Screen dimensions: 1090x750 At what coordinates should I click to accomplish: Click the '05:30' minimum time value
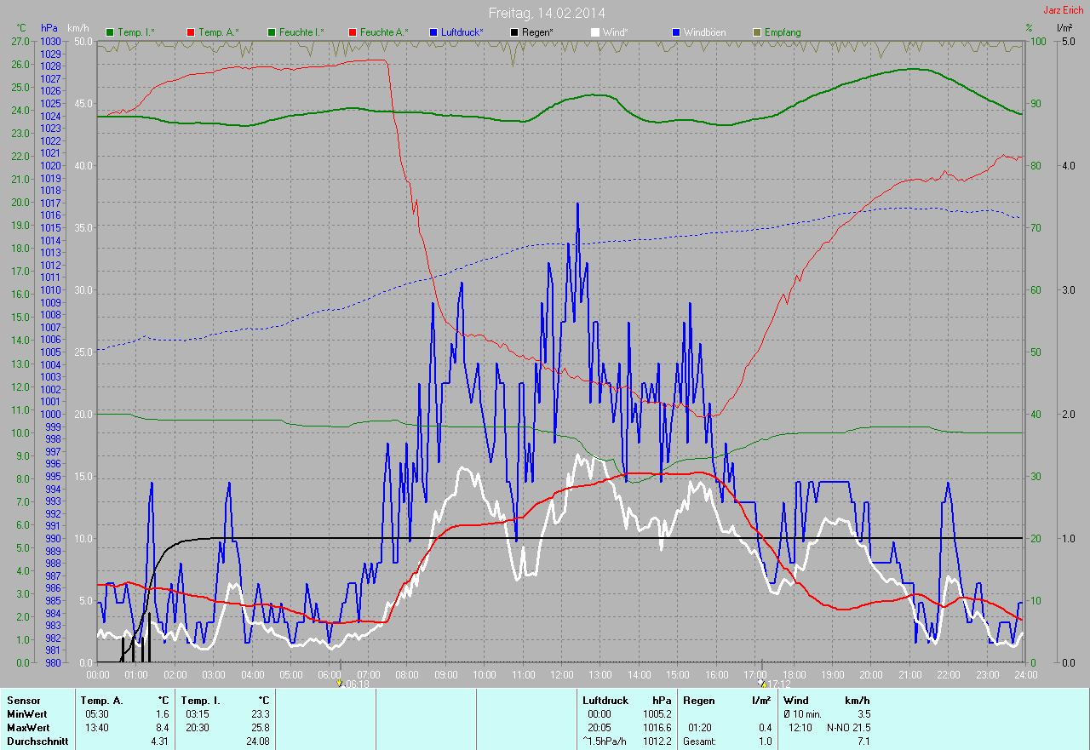(x=97, y=713)
